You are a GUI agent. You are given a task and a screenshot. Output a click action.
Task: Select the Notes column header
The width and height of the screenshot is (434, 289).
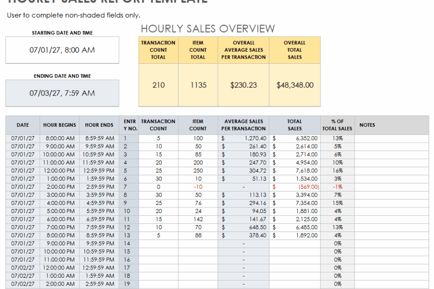pyautogui.click(x=367, y=125)
